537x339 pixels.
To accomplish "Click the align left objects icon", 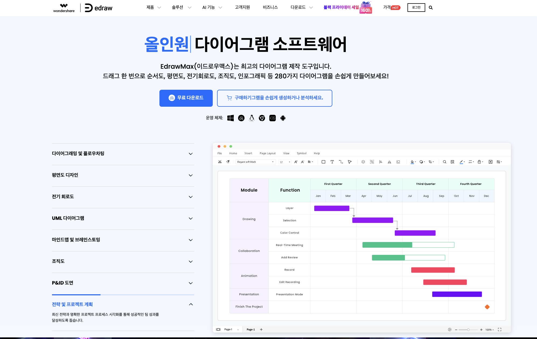I will pos(381,162).
